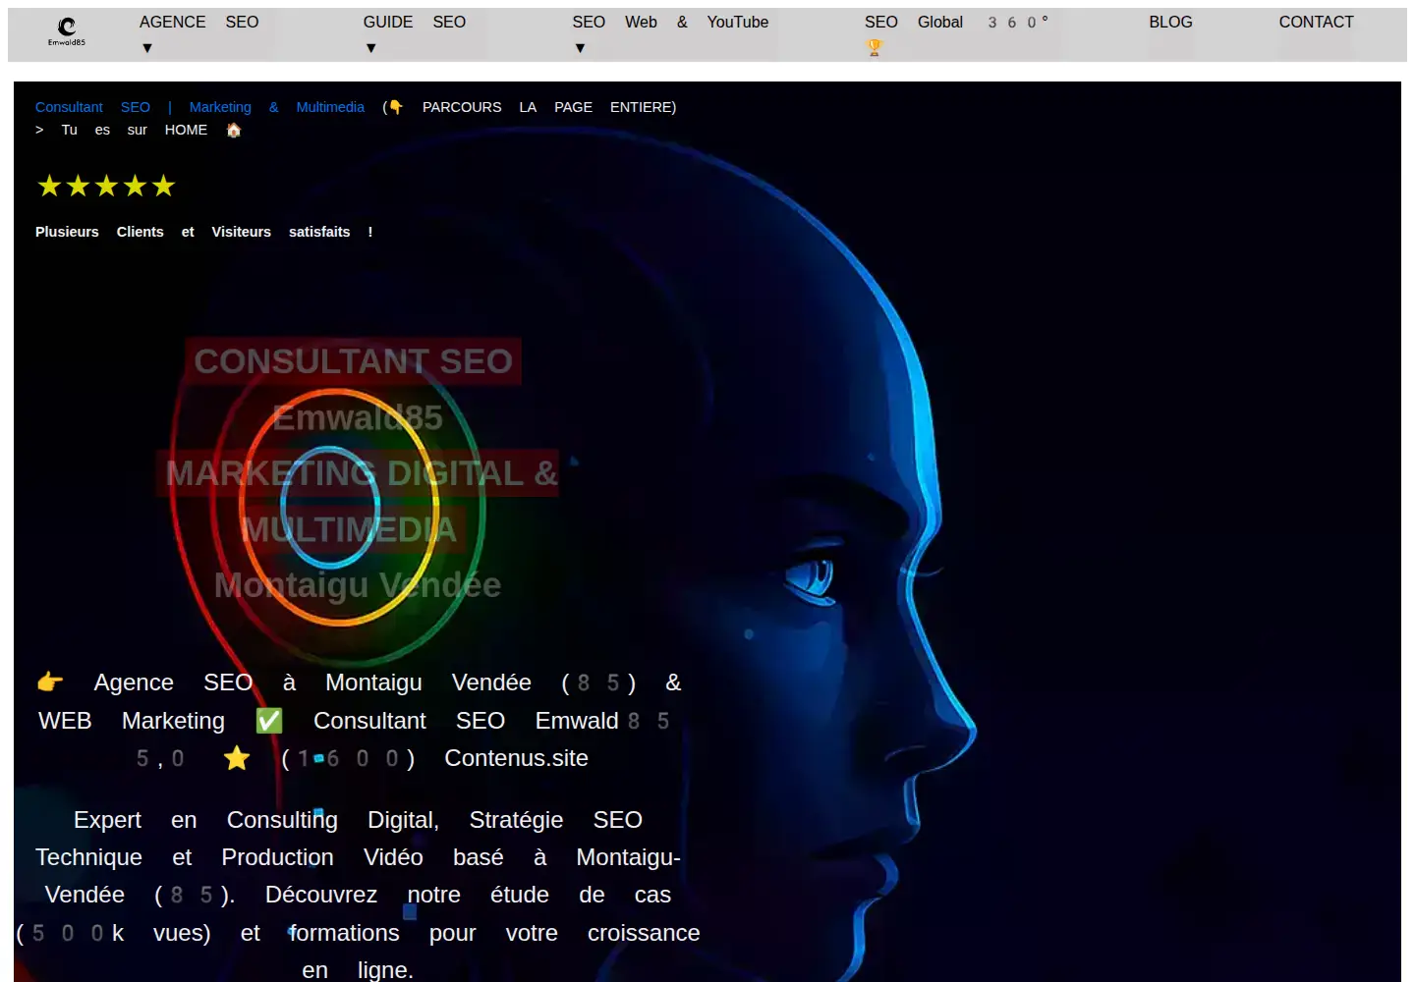Expand the GUIDE SEO dropdown arrow
Image resolution: width=1415 pixels, height=982 pixels.
(x=371, y=48)
